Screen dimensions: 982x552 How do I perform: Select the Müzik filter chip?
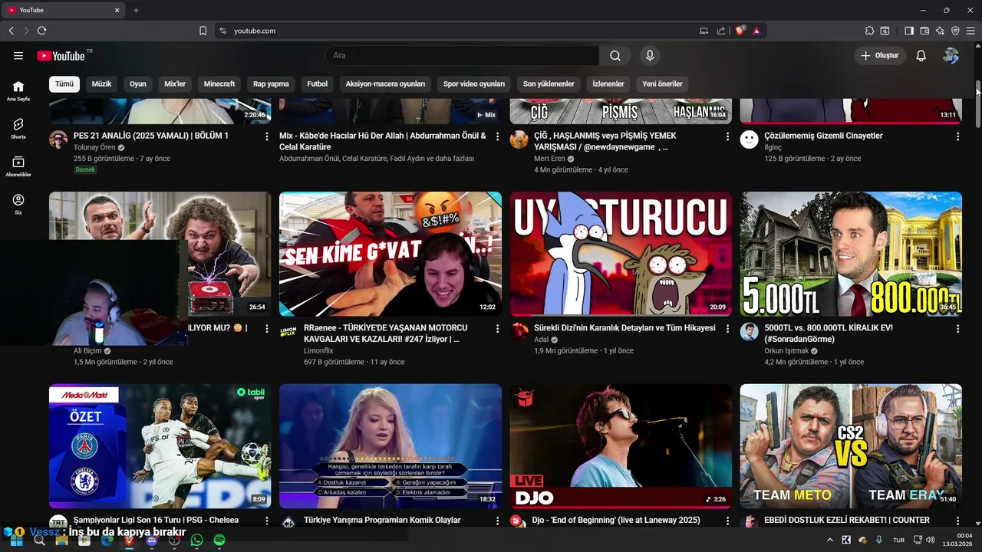[x=101, y=84]
